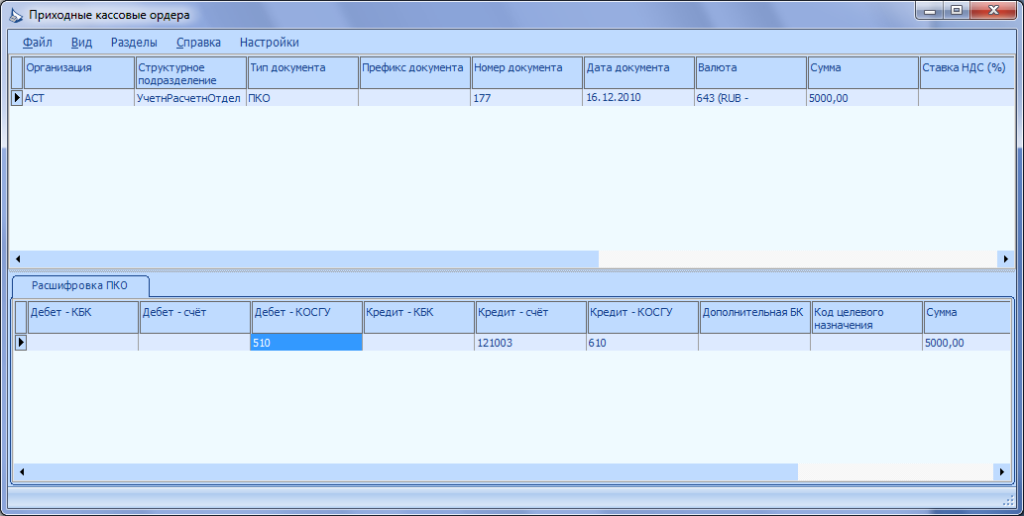Select the lower table 5000,00 amount cell
The width and height of the screenshot is (1024, 516).
[x=967, y=343]
